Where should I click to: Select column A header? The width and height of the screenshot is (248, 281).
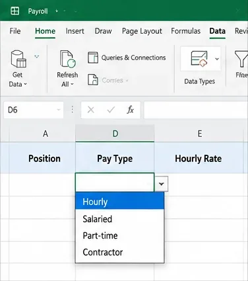[x=42, y=133]
